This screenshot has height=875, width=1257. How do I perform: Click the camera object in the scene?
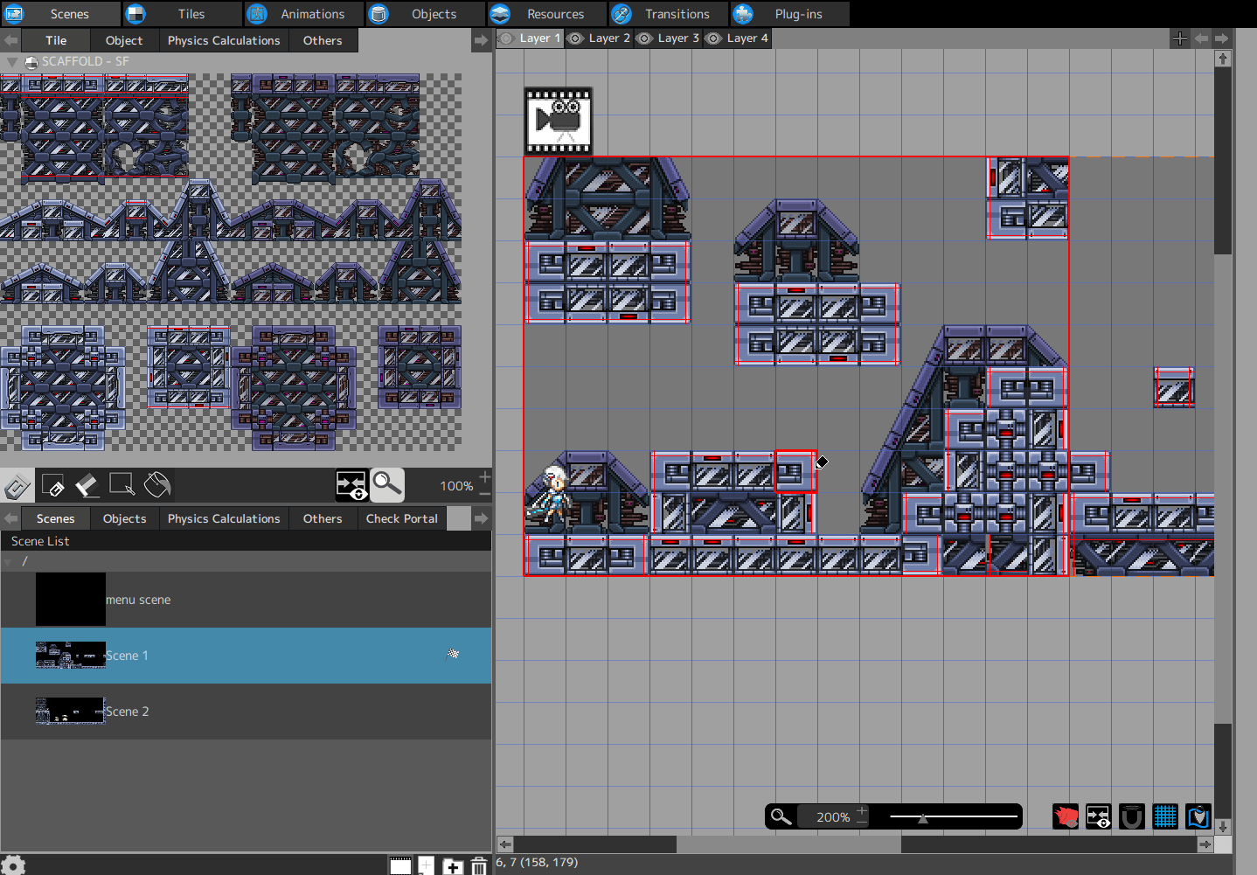(x=559, y=121)
